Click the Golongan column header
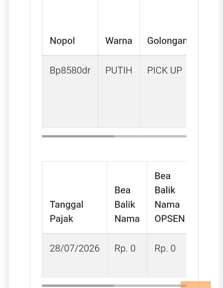This screenshot has height=288, width=223. (x=167, y=41)
